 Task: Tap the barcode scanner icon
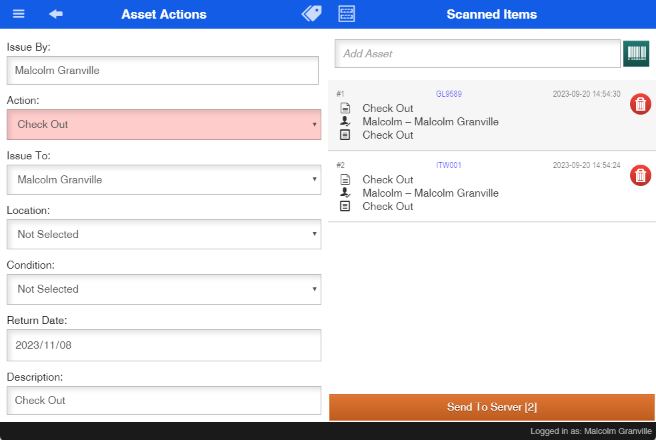(x=636, y=54)
